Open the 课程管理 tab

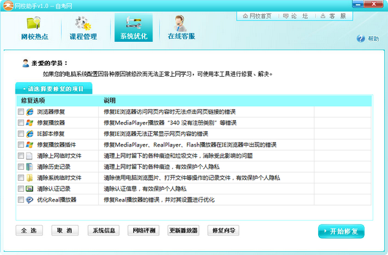83,28
